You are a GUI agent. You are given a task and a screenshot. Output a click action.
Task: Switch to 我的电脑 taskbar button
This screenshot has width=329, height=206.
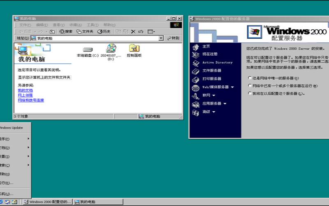98,202
